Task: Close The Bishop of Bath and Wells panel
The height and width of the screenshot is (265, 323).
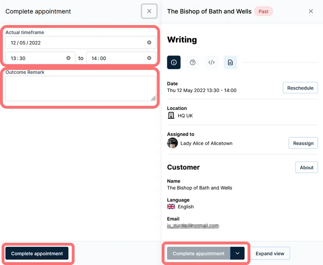Action: pyautogui.click(x=310, y=11)
